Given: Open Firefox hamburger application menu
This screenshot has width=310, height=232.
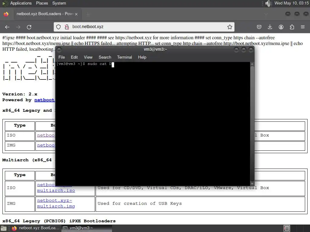Looking at the screenshot, I should coord(303,27).
